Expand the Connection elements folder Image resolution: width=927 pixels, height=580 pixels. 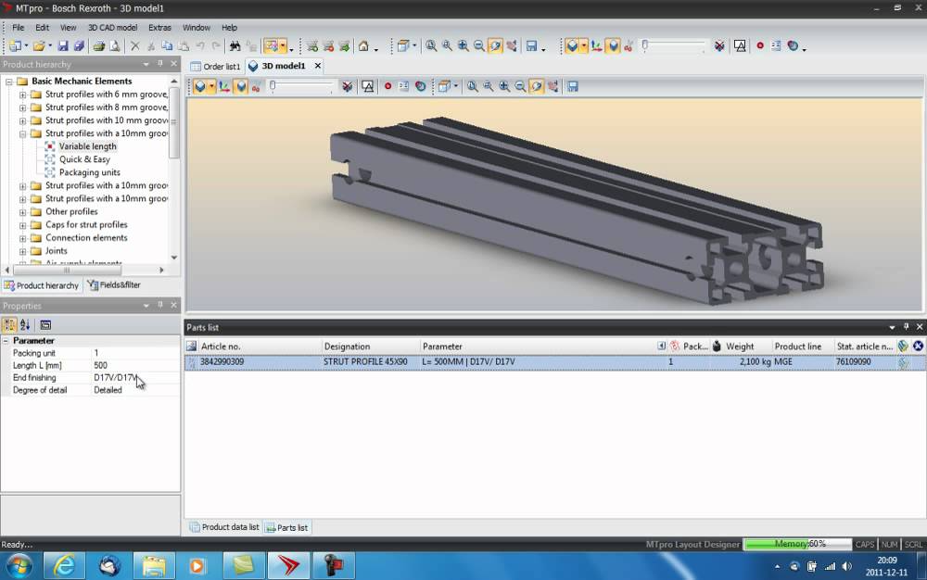[22, 238]
